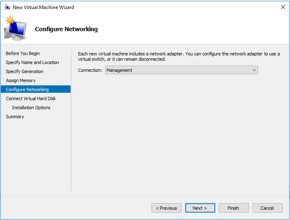This screenshot has height=220, width=290.
Task: Go to the Before You Begin step
Action: coord(23,53)
